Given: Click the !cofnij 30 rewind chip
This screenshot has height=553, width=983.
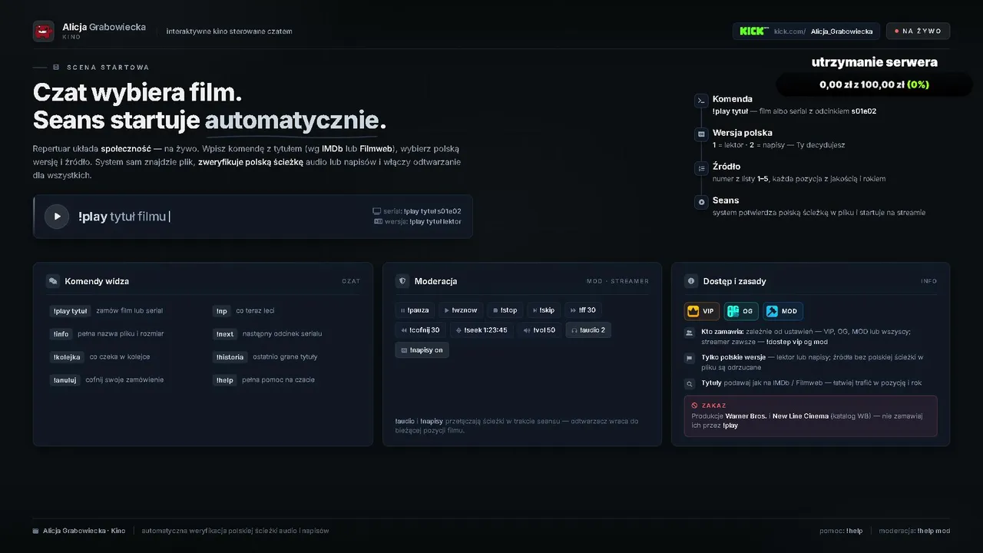Looking at the screenshot, I should pos(420,330).
